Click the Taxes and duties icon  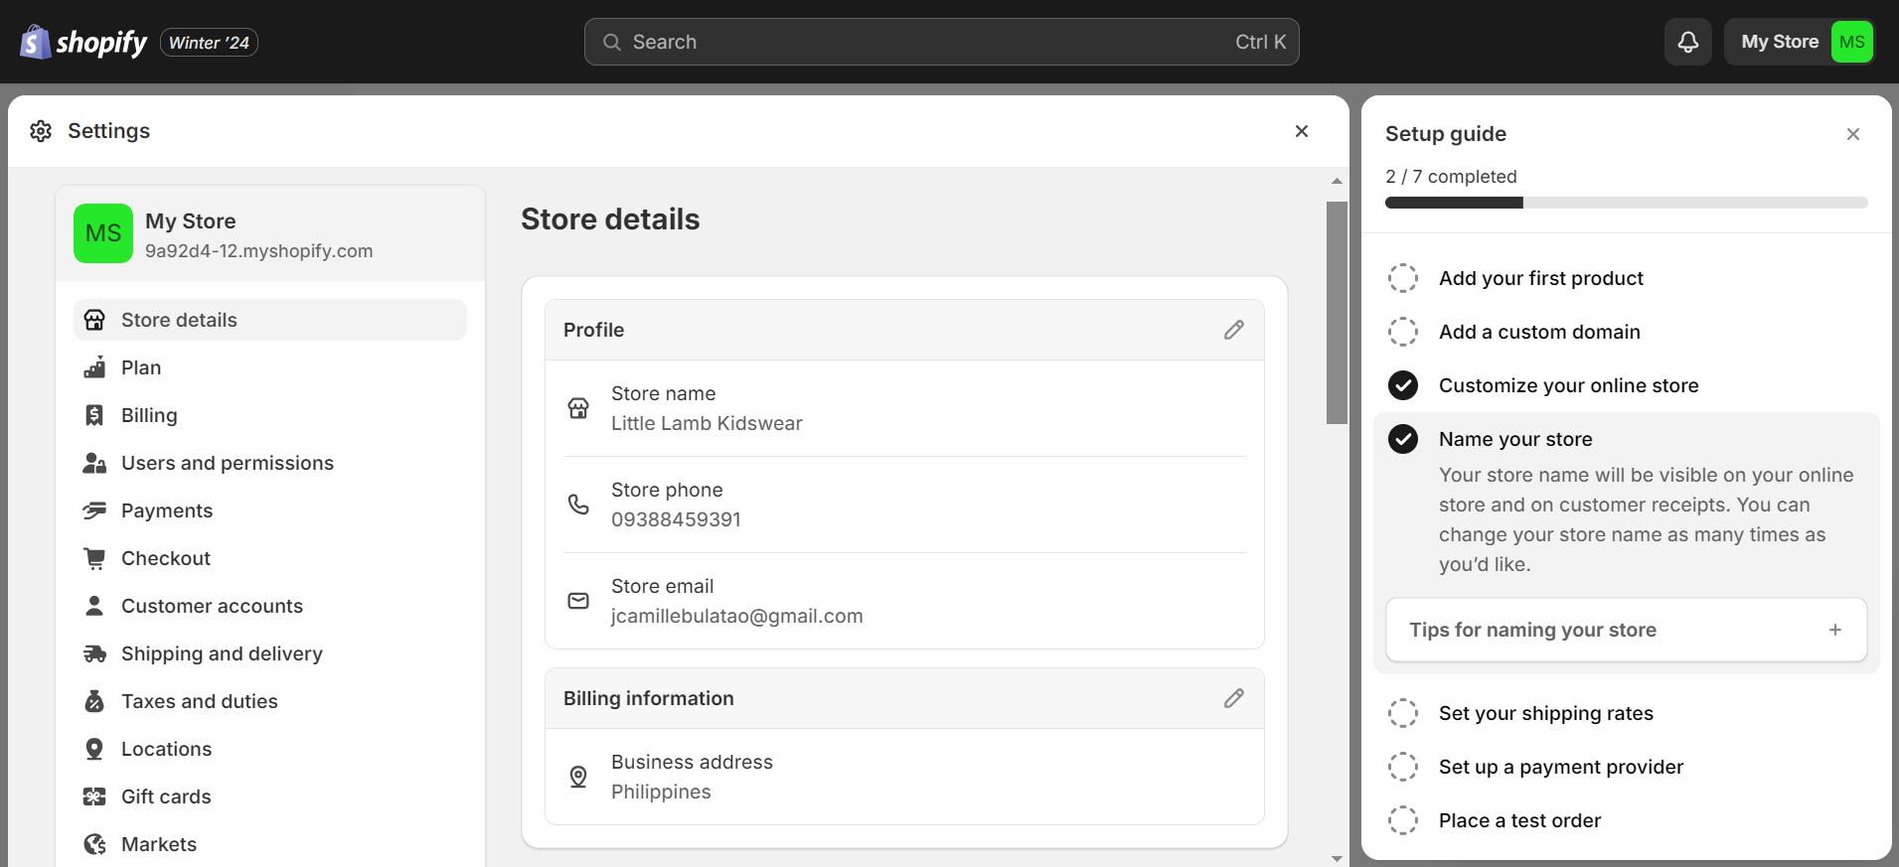click(x=94, y=701)
